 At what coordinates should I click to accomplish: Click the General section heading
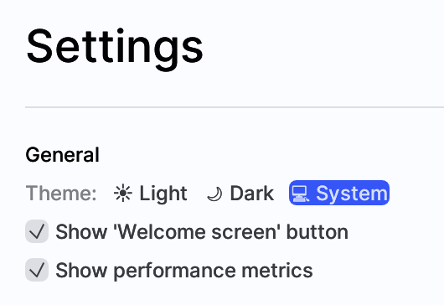[63, 155]
